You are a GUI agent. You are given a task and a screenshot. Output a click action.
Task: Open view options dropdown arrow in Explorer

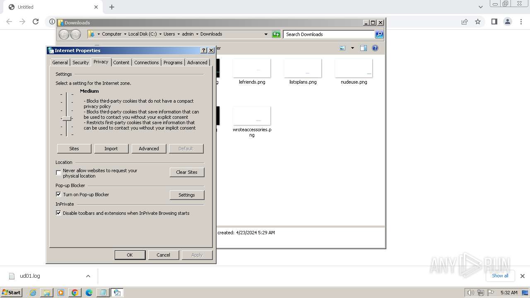coord(352,48)
